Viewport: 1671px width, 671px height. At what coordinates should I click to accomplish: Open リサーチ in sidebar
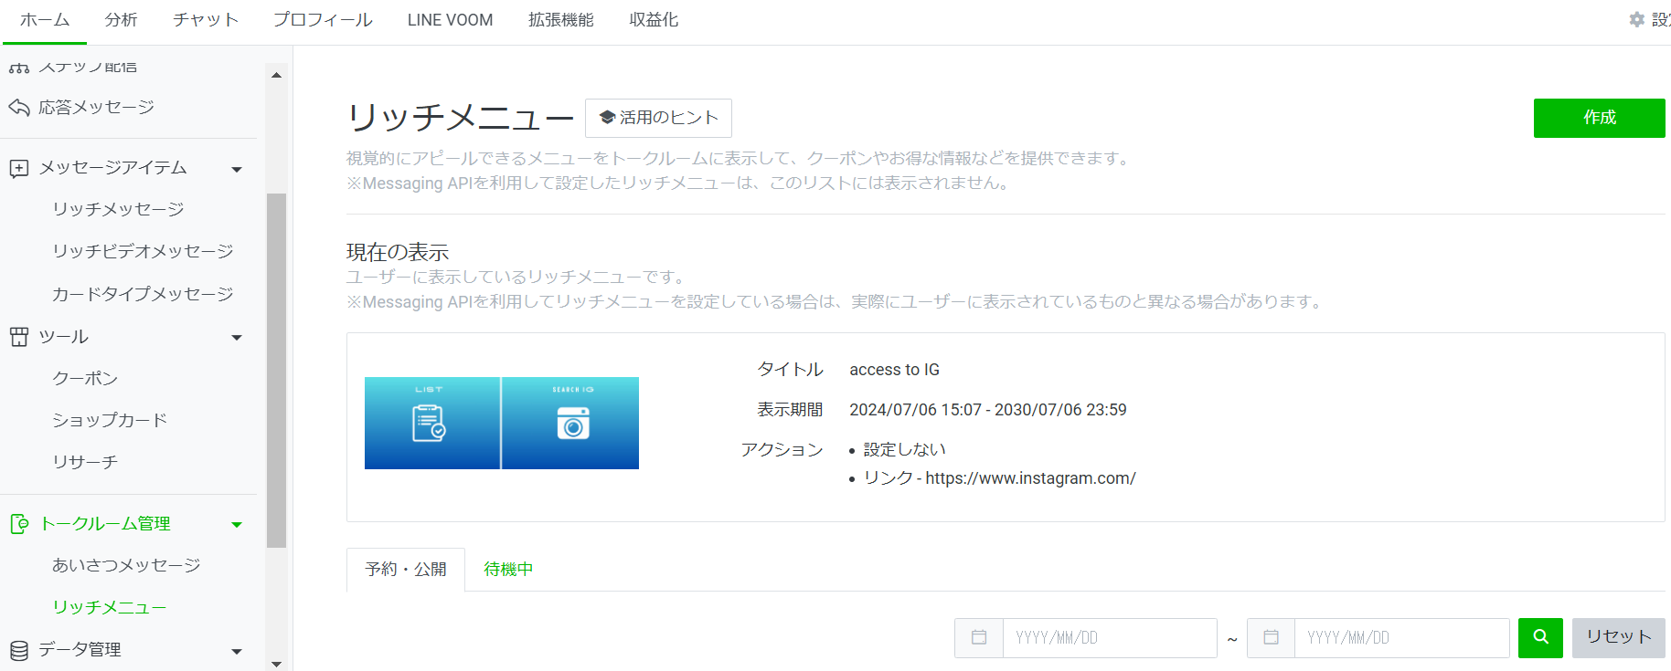85,462
